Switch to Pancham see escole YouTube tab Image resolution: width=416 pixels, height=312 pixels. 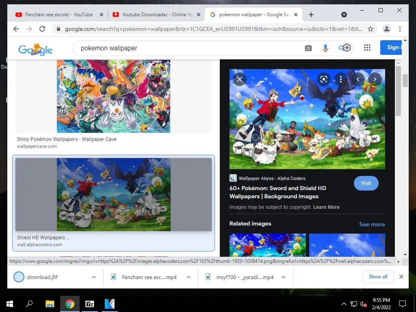[59, 15]
